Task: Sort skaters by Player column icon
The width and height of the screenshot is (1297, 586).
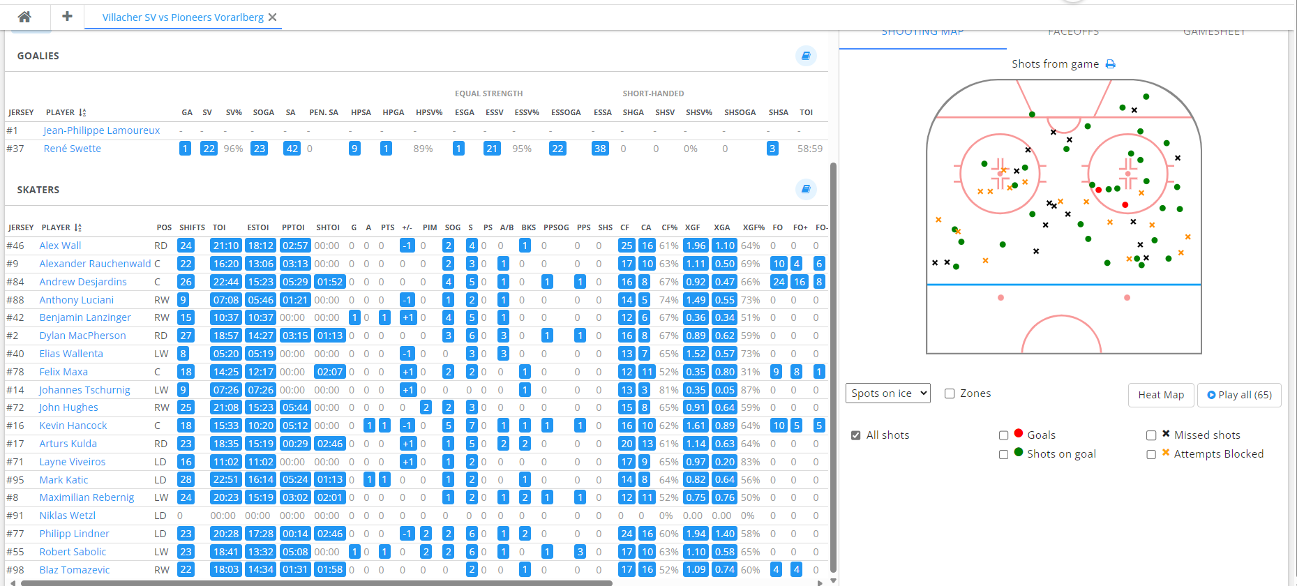Action: pos(78,227)
